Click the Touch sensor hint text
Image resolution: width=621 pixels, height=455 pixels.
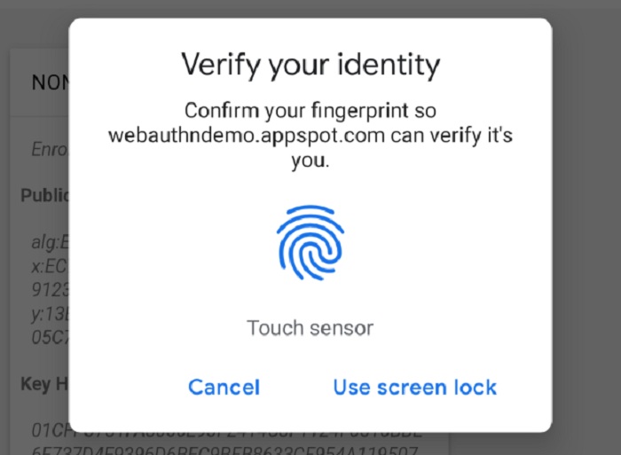310,328
